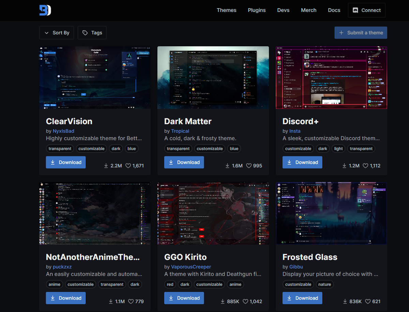Open the Tags filter
This screenshot has height=312, width=409.
click(x=92, y=33)
